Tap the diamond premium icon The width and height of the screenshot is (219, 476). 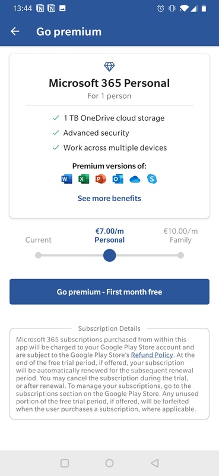click(x=109, y=66)
